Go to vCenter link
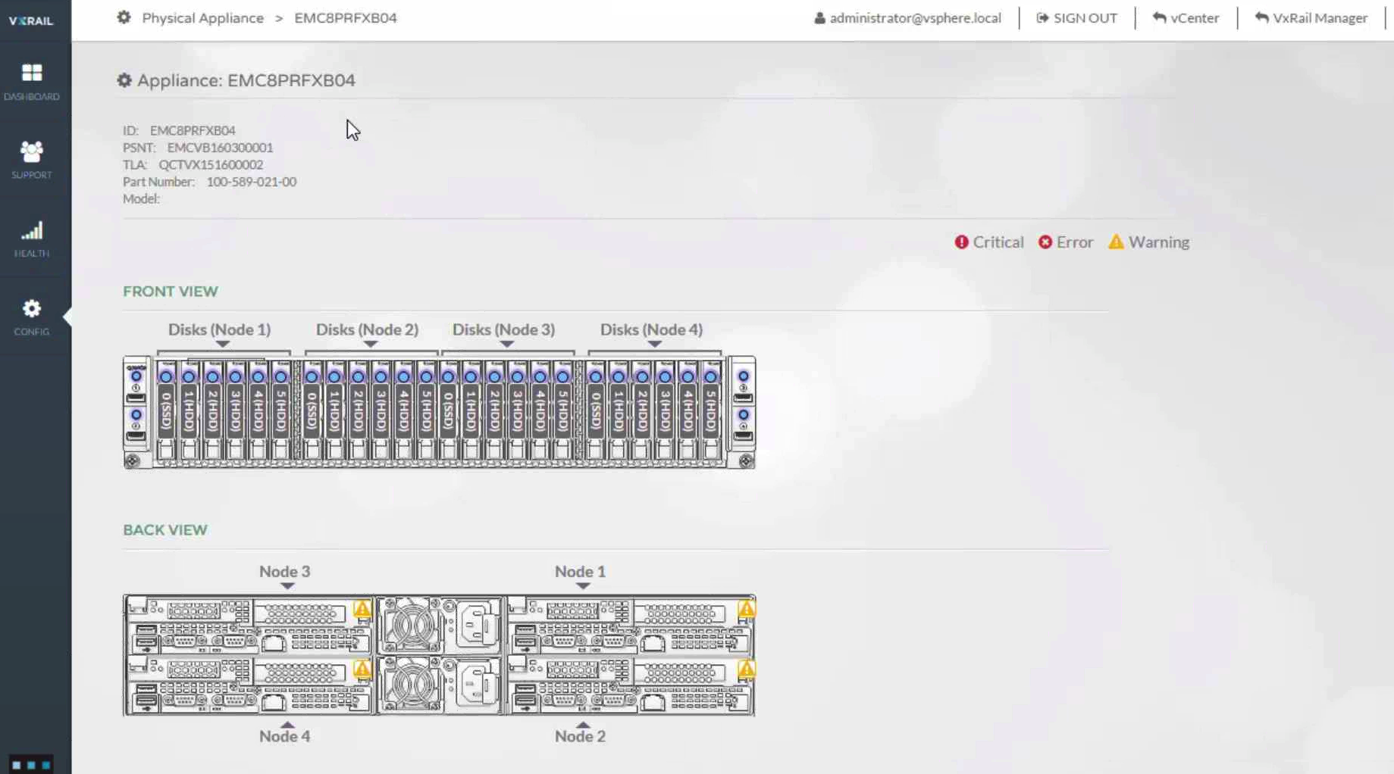This screenshot has height=774, width=1394. (x=1186, y=18)
